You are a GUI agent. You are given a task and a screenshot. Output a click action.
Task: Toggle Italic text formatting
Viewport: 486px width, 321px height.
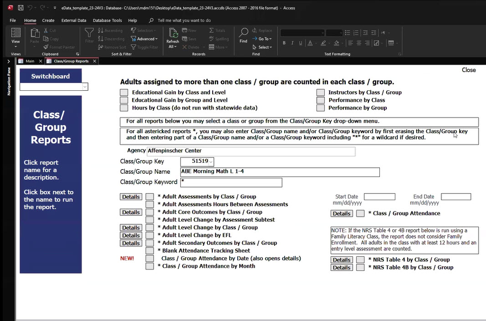(x=292, y=43)
